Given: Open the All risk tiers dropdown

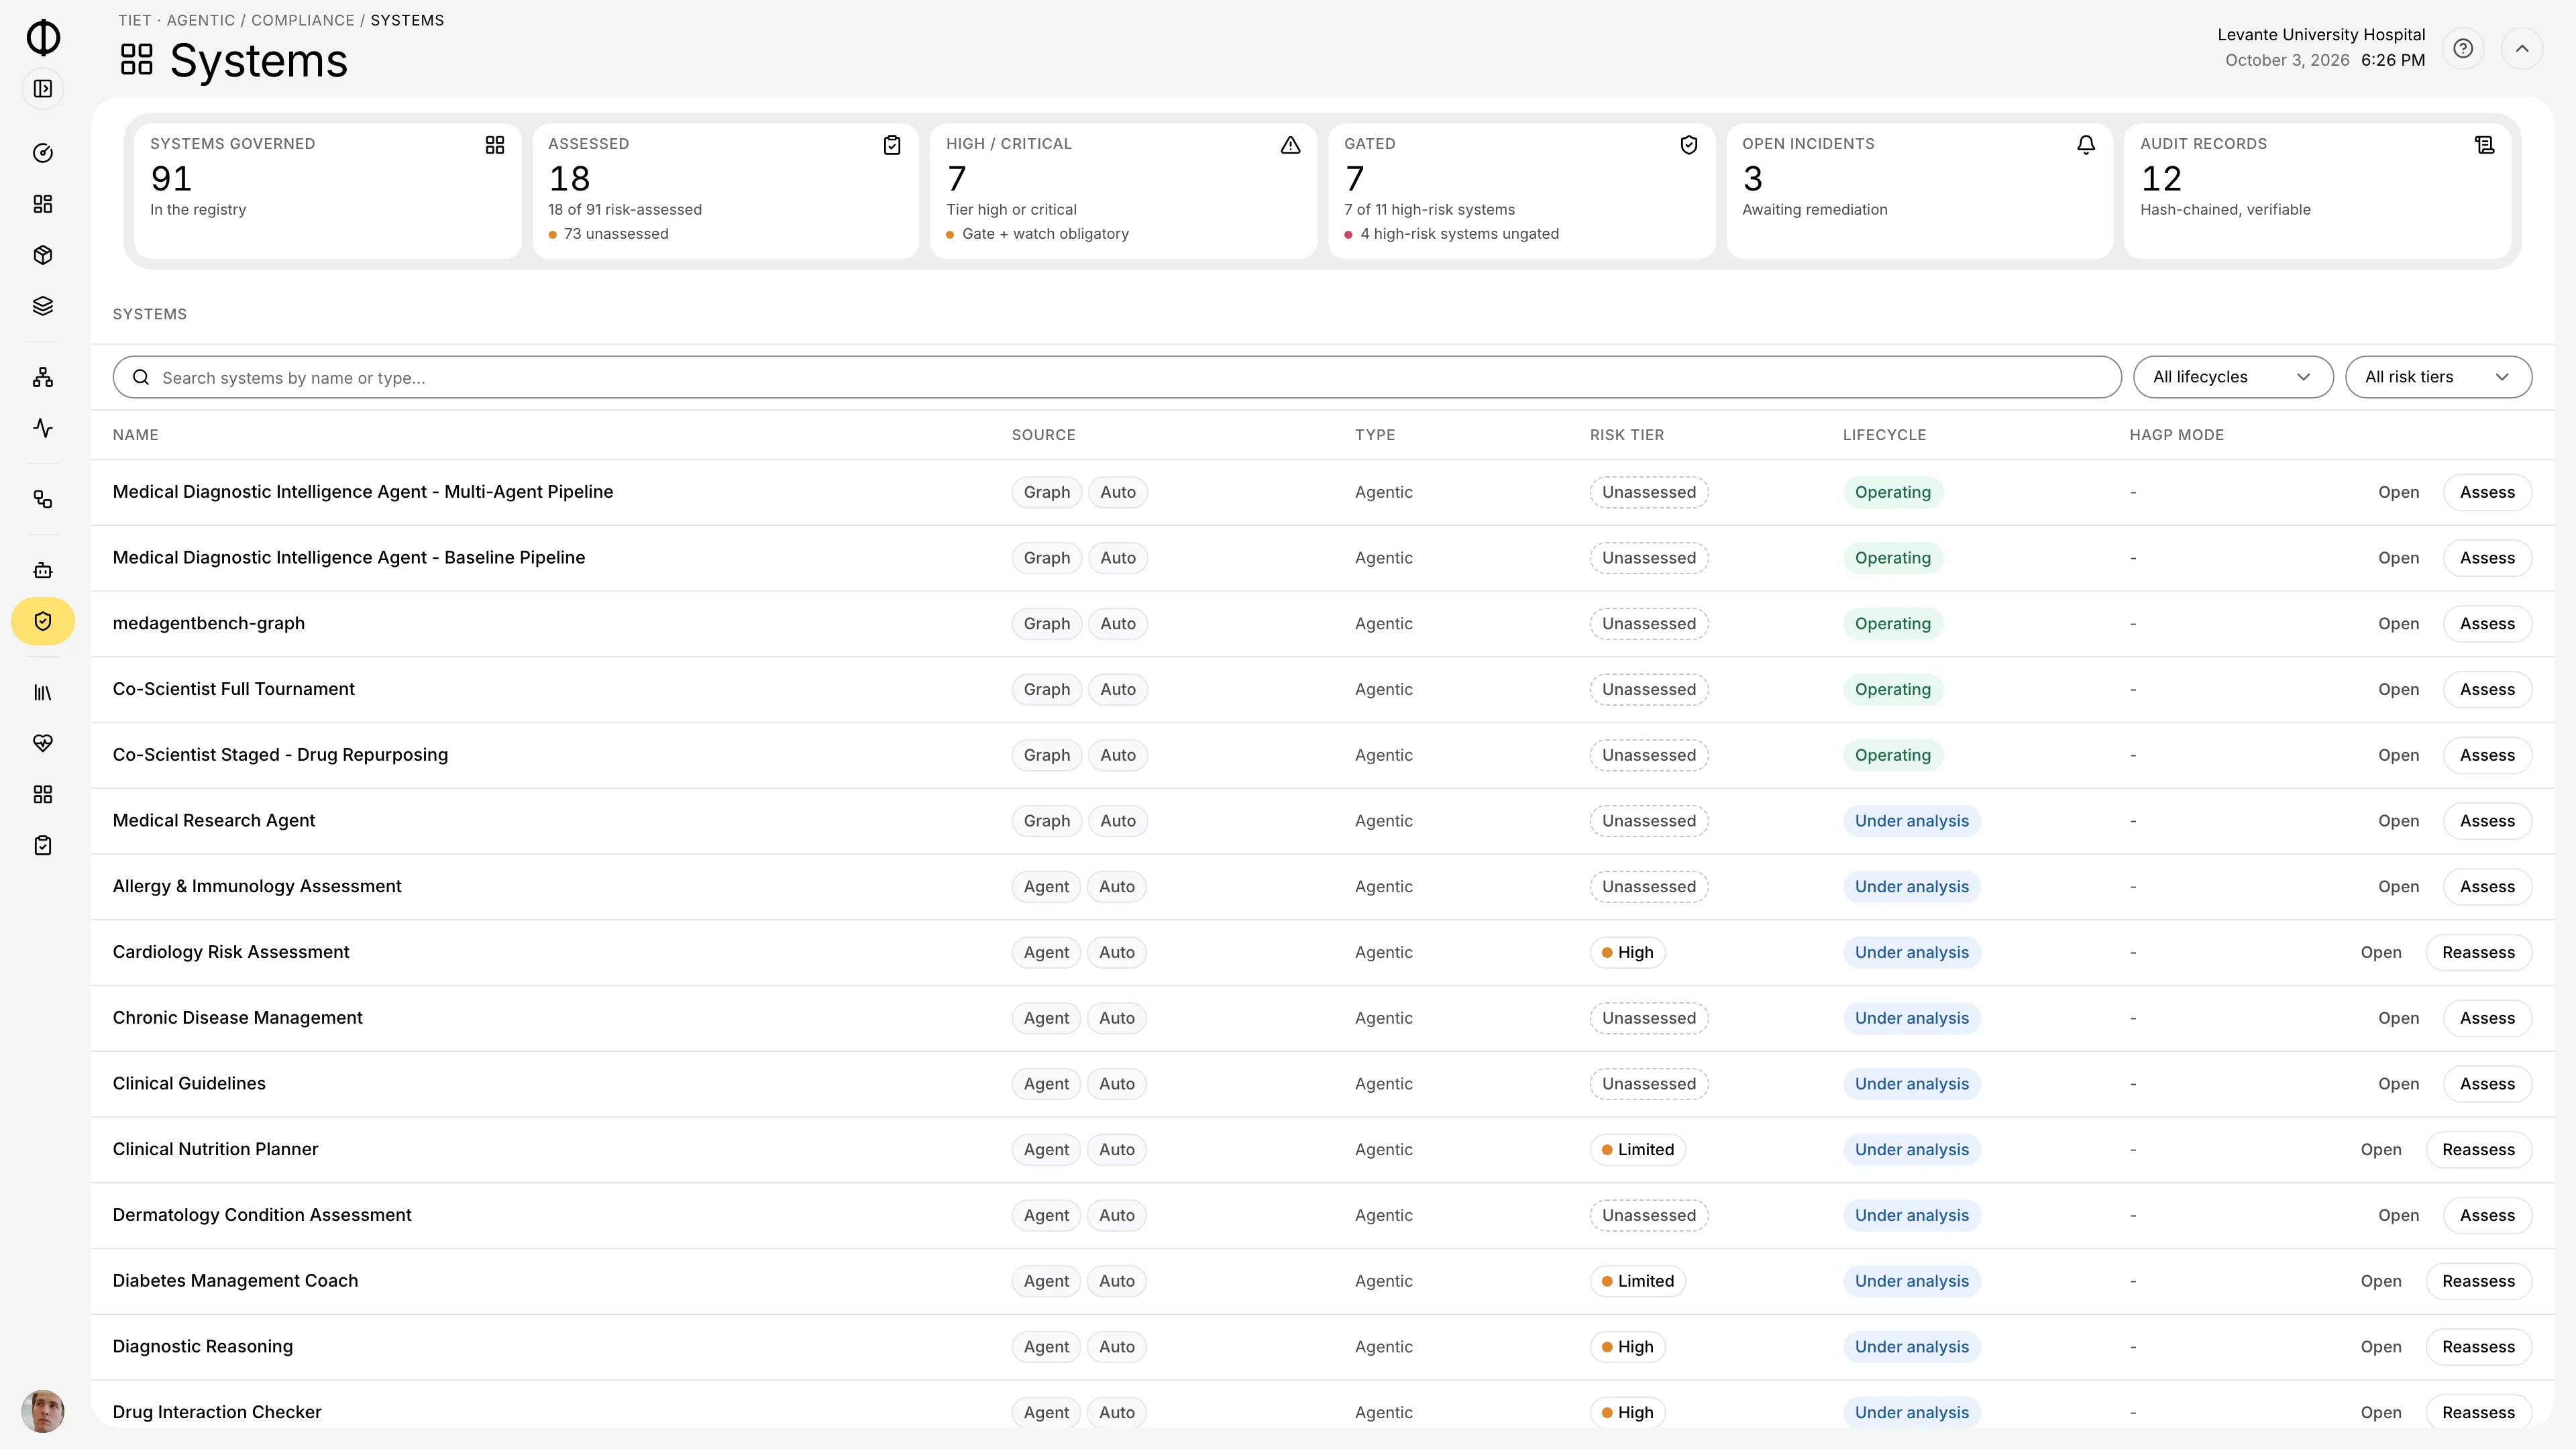Looking at the screenshot, I should tap(2438, 377).
